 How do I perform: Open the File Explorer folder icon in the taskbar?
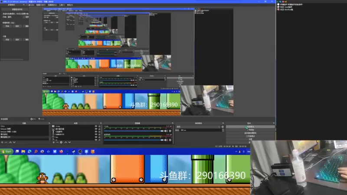[x=23, y=151]
